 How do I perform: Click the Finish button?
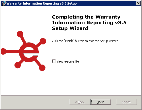(100, 102)
